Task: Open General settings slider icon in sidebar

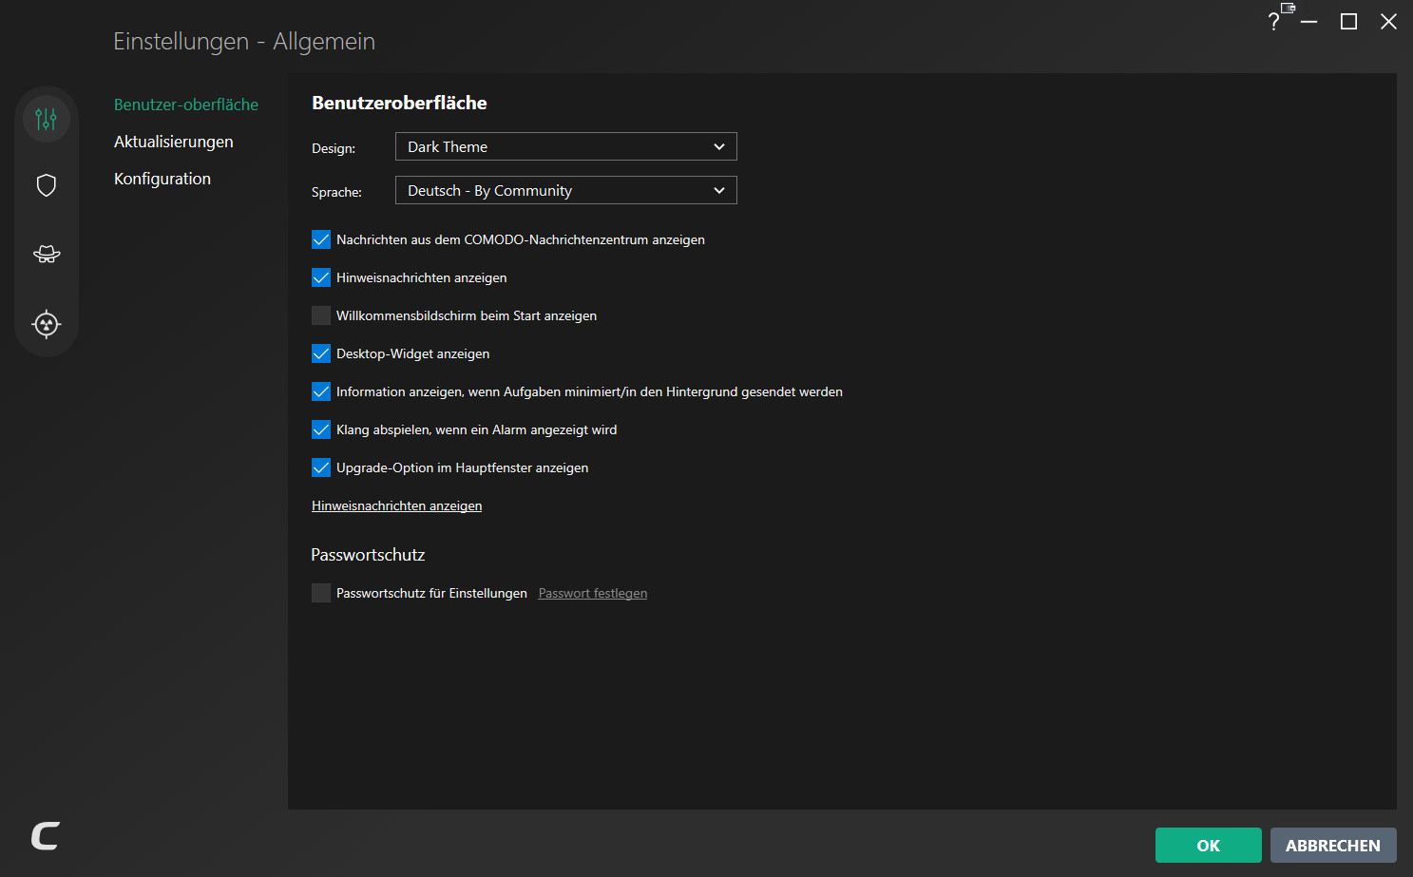Action: coord(47,119)
